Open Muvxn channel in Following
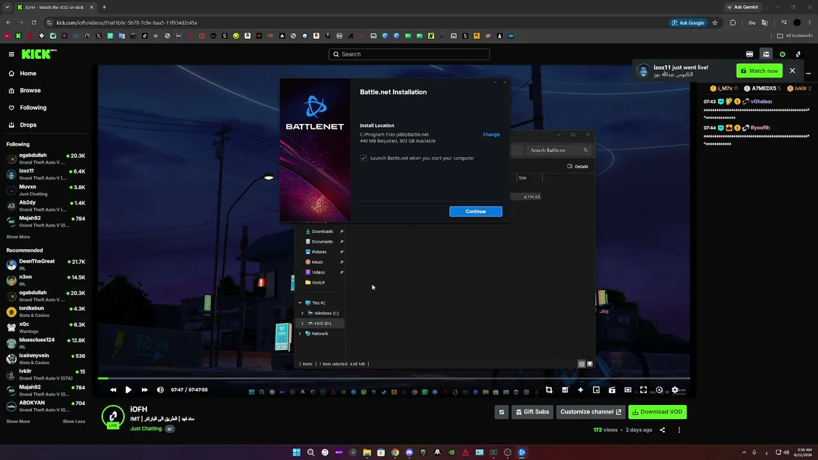The height and width of the screenshot is (460, 818). (46, 190)
